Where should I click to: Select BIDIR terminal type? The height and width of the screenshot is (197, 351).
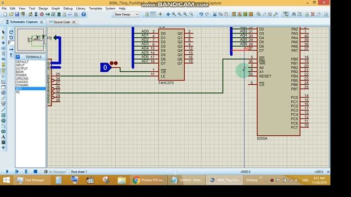point(31,72)
